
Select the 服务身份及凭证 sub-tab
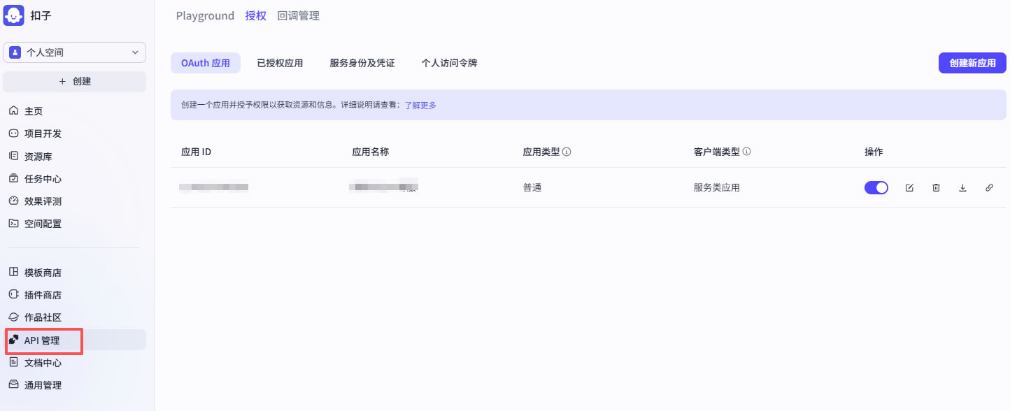click(362, 63)
